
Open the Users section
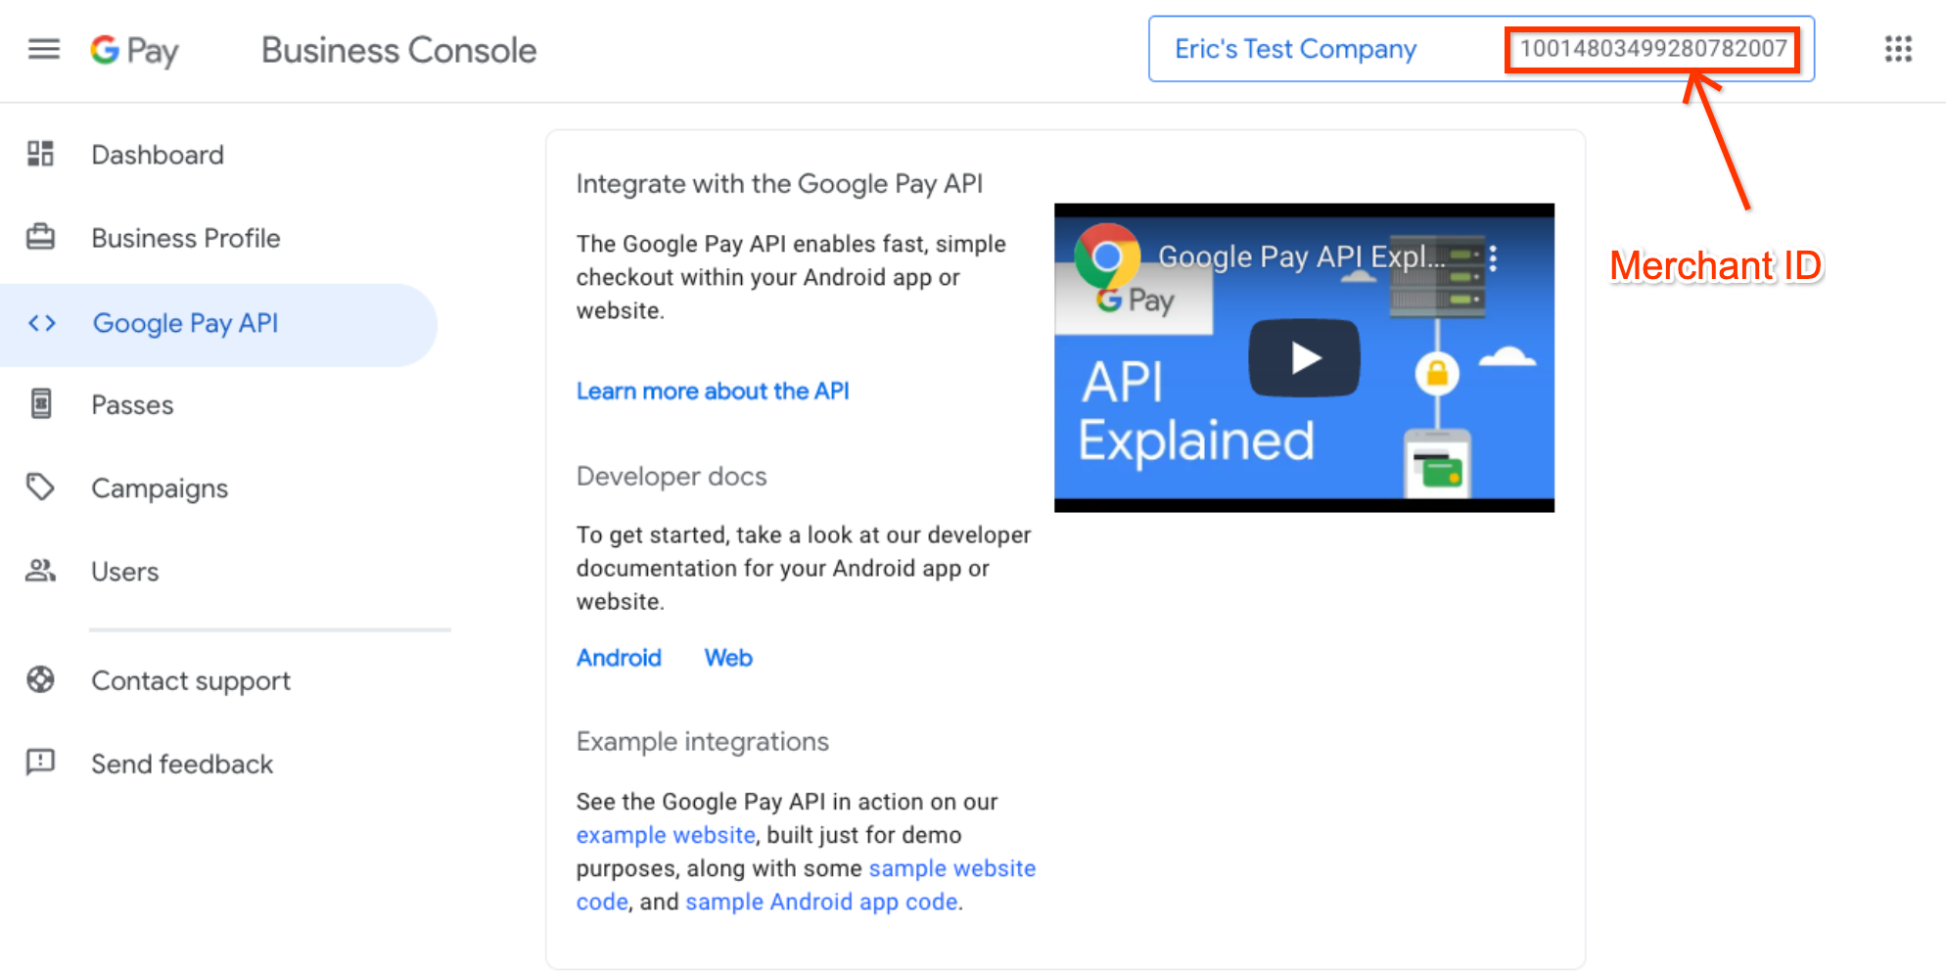click(125, 572)
